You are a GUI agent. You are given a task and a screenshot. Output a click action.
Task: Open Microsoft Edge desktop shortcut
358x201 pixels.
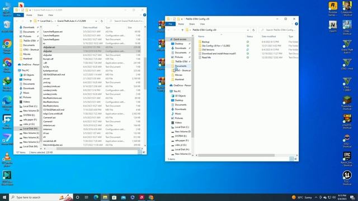[x=7, y=103]
